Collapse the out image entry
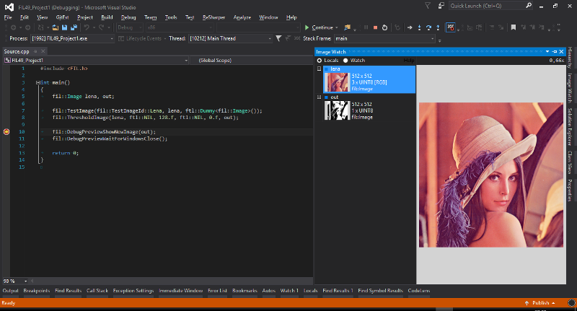This screenshot has width=577, height=311. (x=319, y=97)
